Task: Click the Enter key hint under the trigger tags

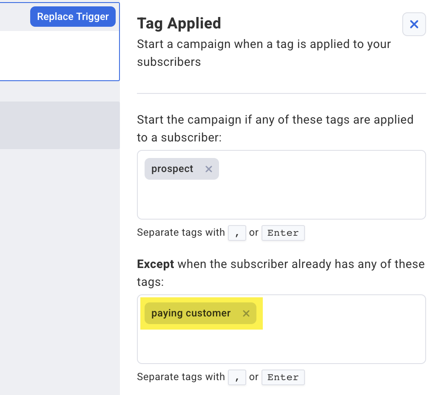Action: (x=283, y=233)
